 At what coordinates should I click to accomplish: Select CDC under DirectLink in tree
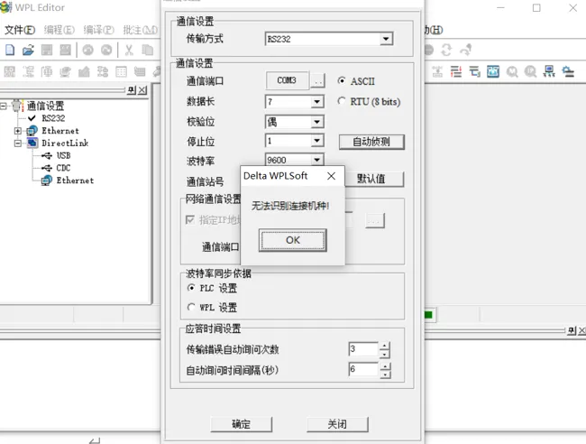pos(63,168)
